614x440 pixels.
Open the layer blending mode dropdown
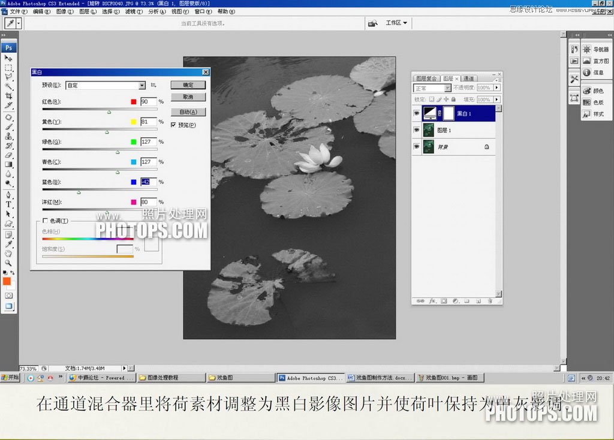click(432, 88)
